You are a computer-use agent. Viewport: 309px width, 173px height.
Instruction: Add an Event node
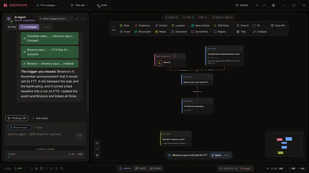125,32
